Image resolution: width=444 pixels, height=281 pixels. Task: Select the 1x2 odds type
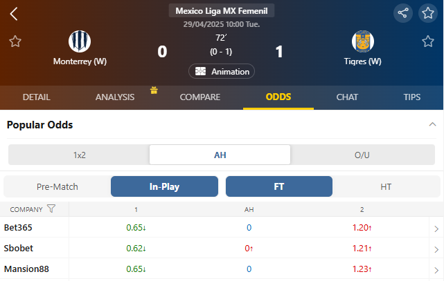click(80, 155)
